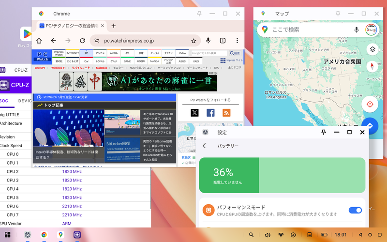Image resolution: width=387 pixels, height=242 pixels.
Task: Open CPU-Z from the taskbar
Action: tap(77, 235)
